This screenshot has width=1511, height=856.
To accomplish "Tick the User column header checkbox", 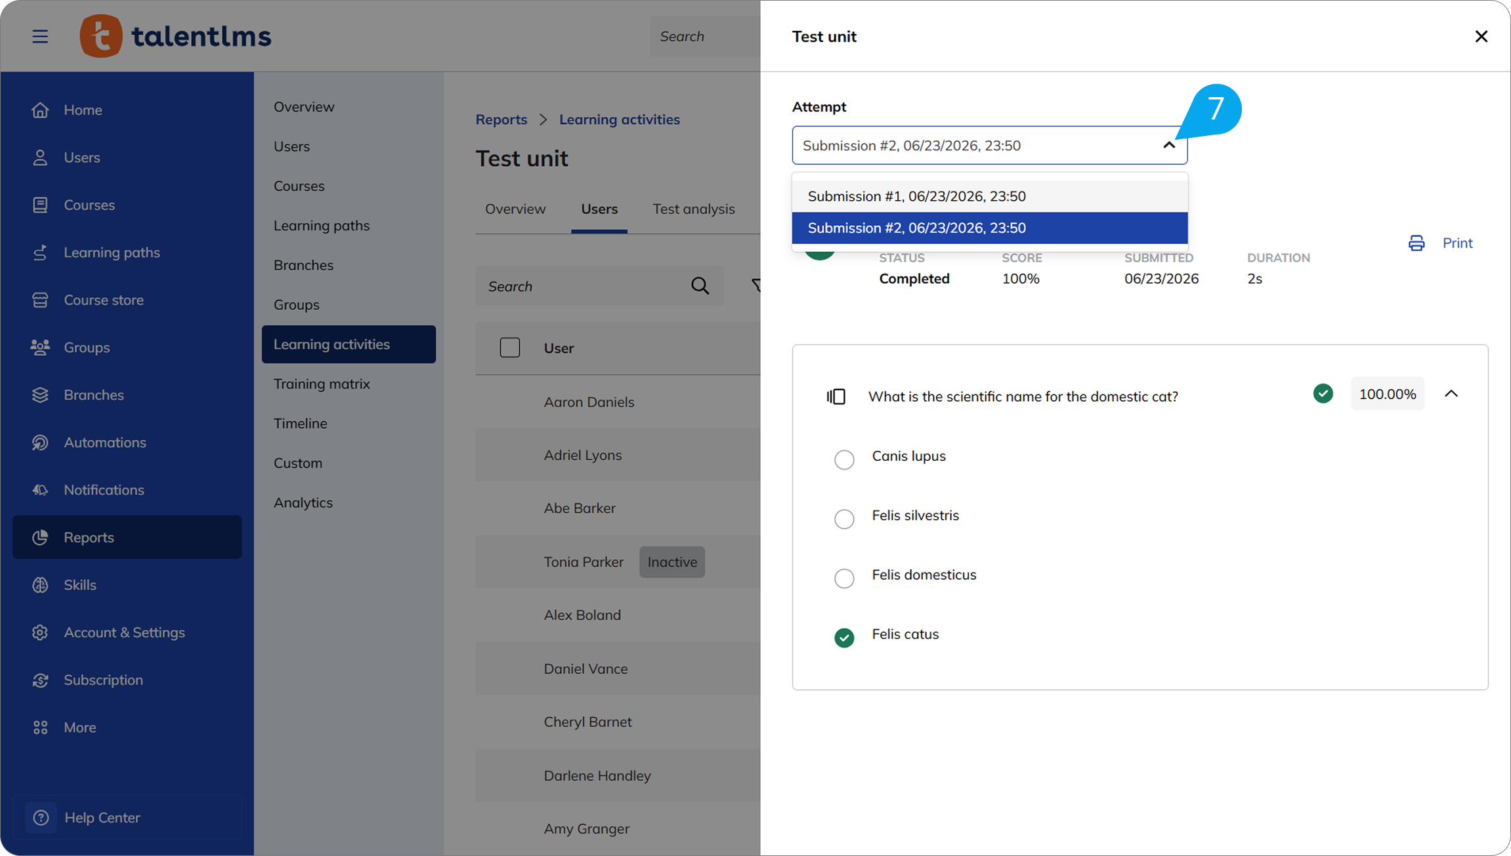I will 510,347.
